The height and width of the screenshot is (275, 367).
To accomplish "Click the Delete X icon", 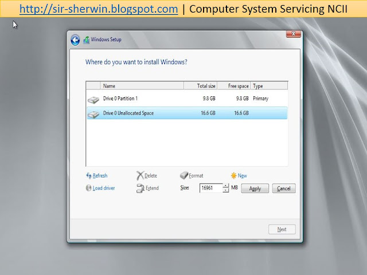I will tap(140, 176).
